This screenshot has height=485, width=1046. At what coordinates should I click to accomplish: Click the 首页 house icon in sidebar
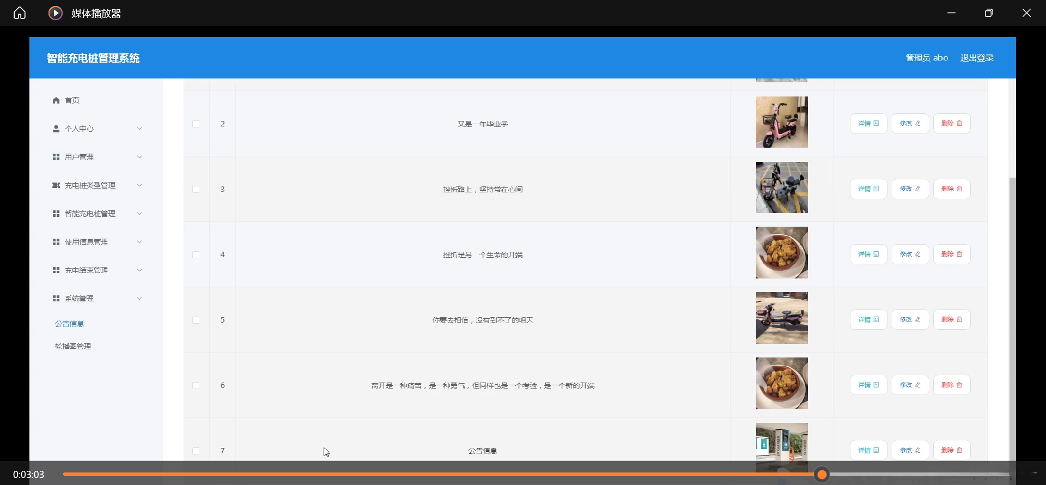56,100
